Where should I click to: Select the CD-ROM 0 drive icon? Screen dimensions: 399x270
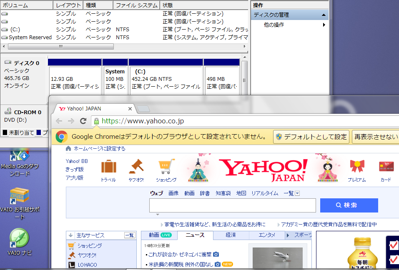[8, 111]
